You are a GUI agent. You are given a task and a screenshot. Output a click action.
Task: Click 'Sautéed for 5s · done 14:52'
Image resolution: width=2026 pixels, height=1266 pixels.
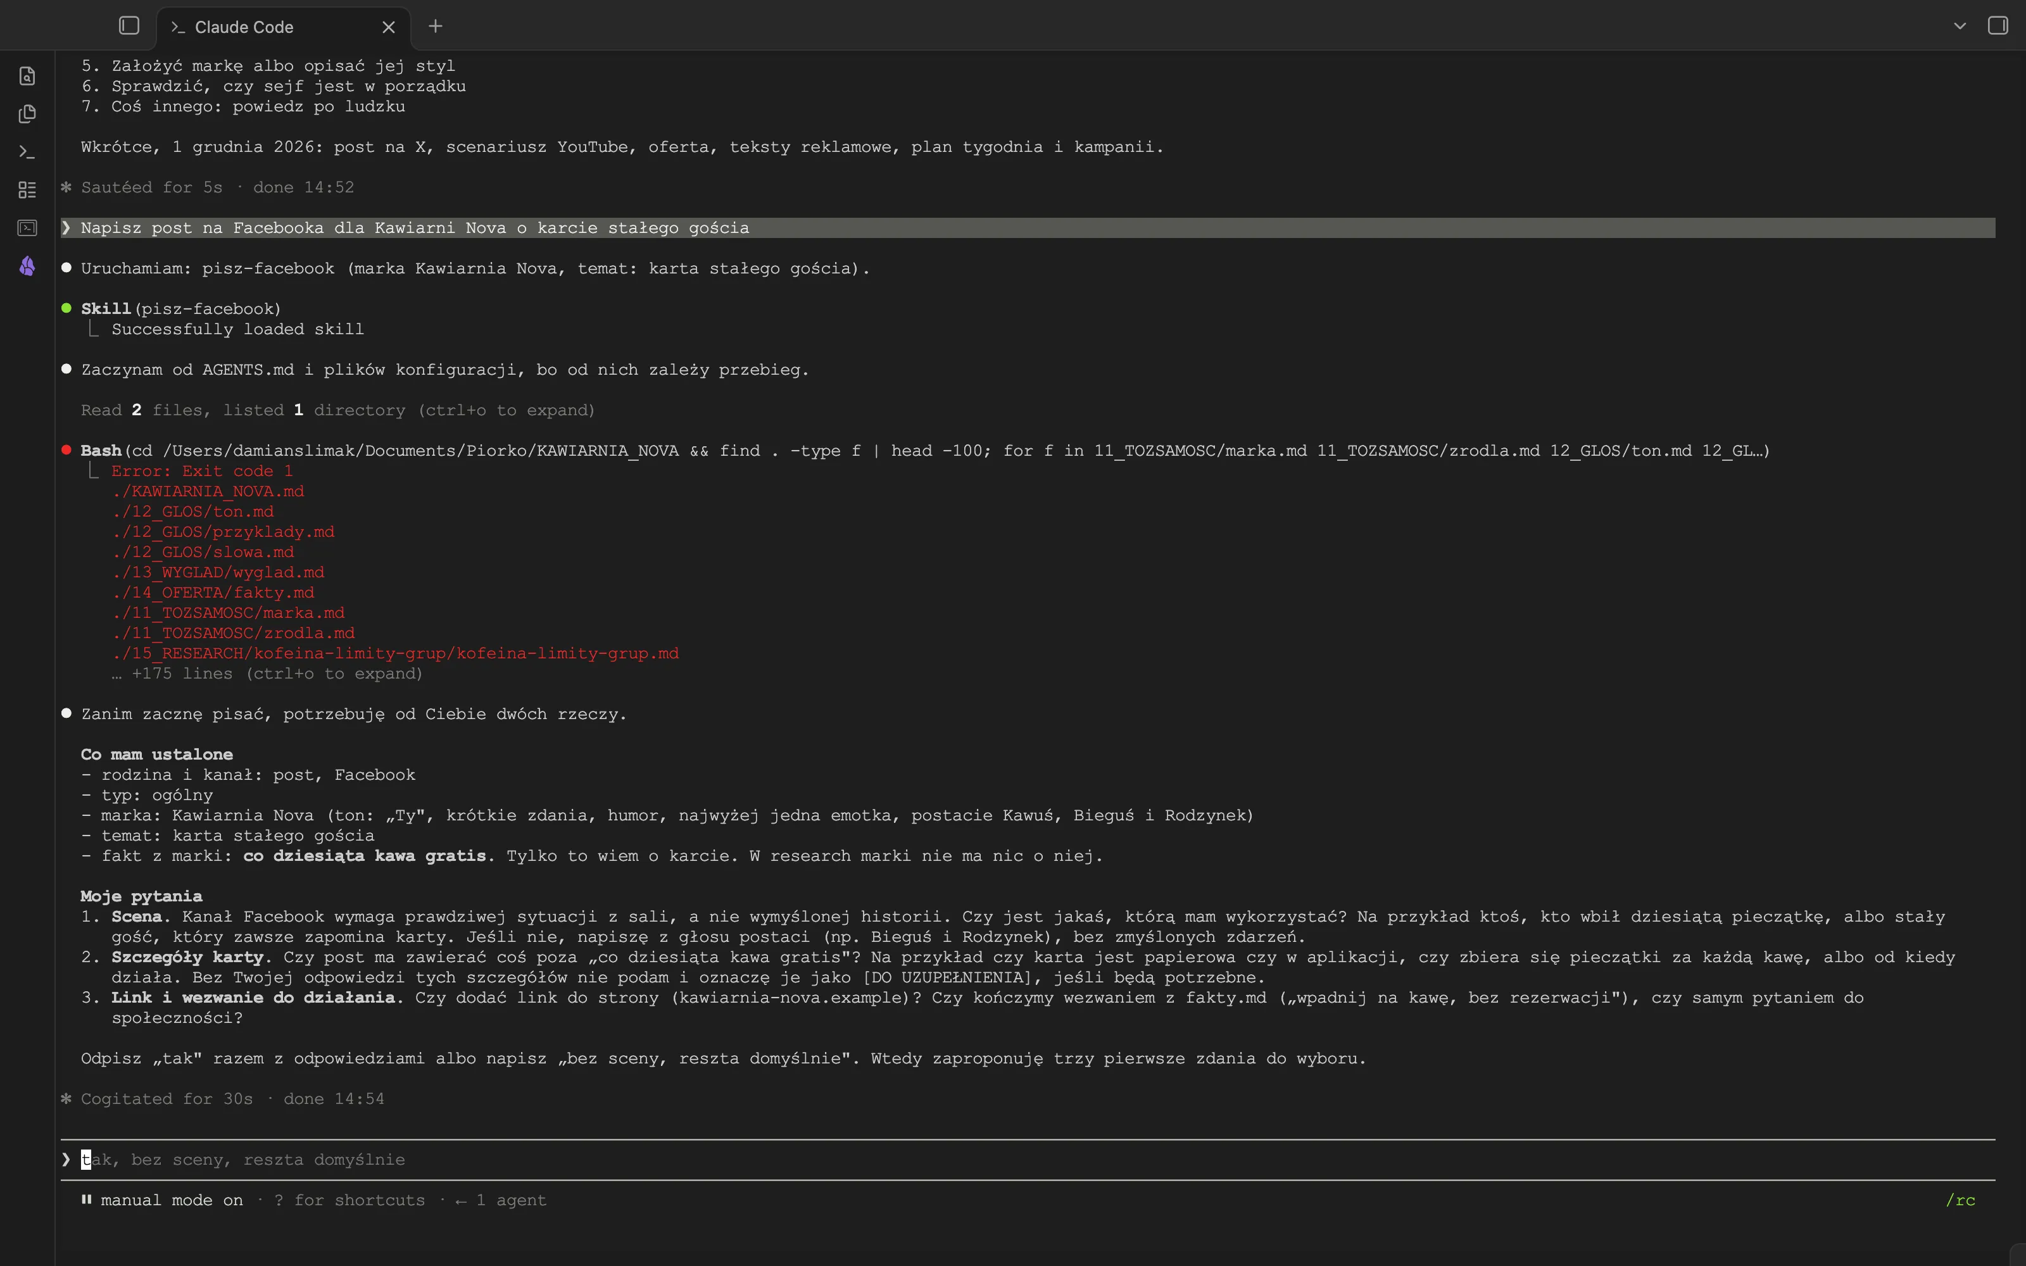[x=218, y=187]
